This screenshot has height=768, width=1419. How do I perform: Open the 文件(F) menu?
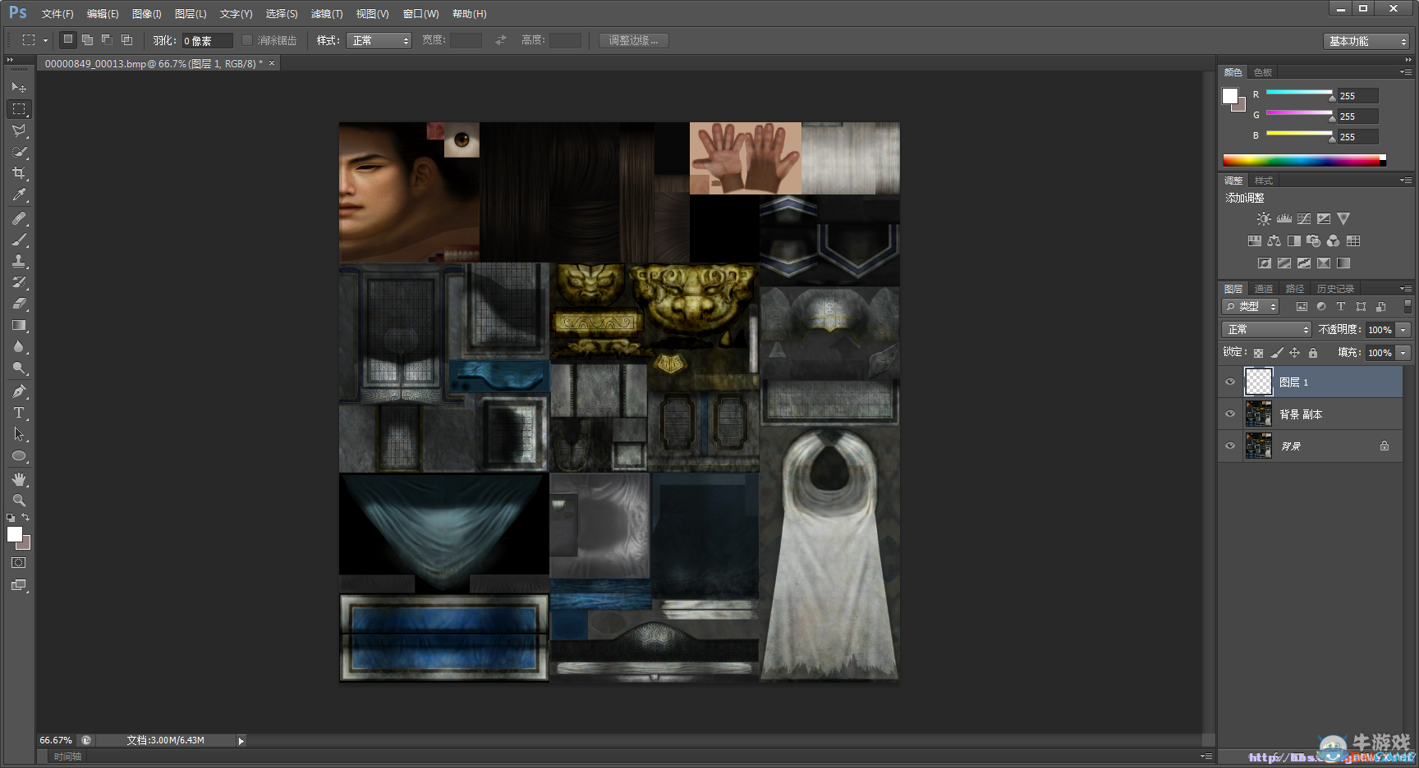pyautogui.click(x=57, y=14)
